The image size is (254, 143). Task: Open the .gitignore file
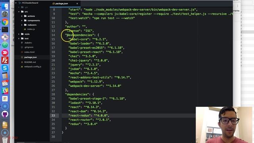[x=29, y=47]
